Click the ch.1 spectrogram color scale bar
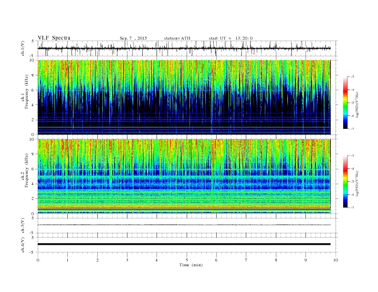Viewport: 378px width, 292px height. [345, 103]
